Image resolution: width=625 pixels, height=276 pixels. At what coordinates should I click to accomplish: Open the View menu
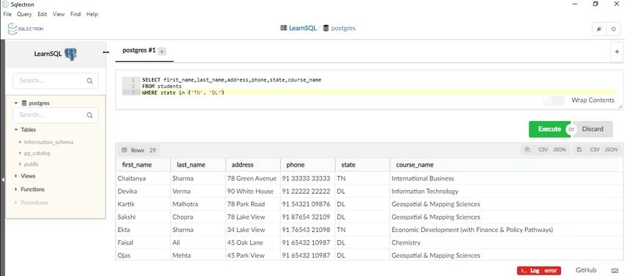pyautogui.click(x=59, y=14)
